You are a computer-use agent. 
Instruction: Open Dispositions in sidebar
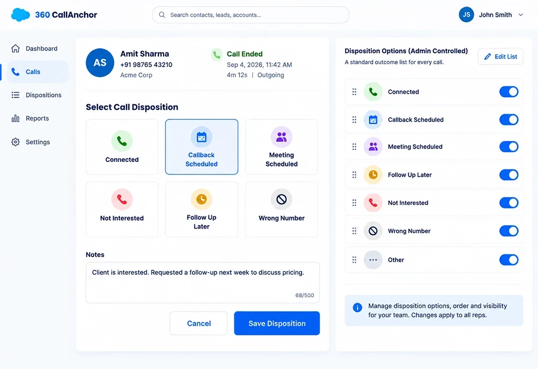tap(37, 95)
